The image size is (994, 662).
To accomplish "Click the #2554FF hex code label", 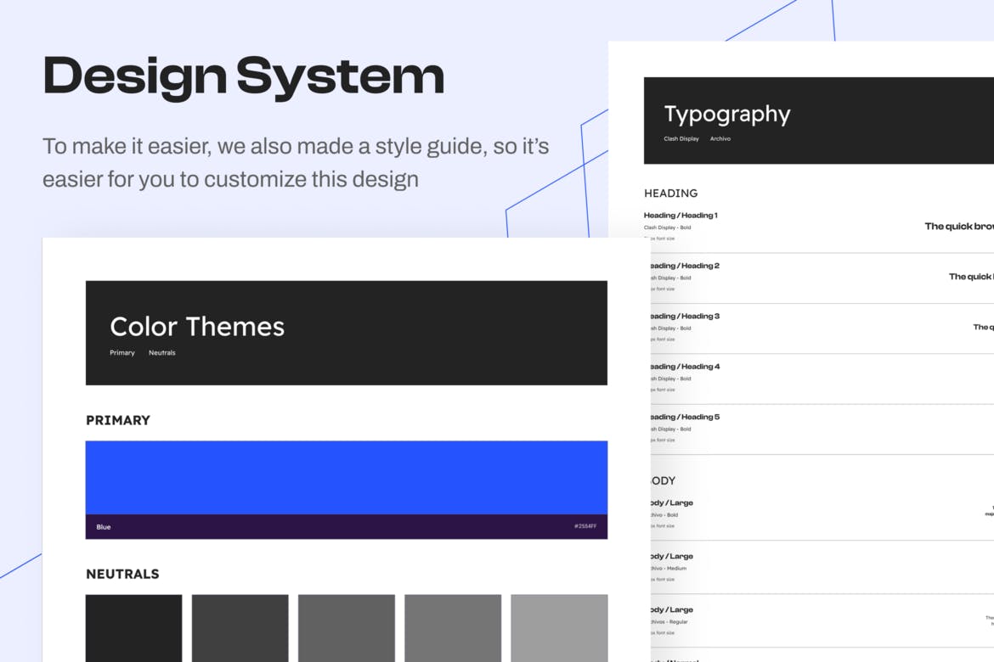I will point(585,527).
